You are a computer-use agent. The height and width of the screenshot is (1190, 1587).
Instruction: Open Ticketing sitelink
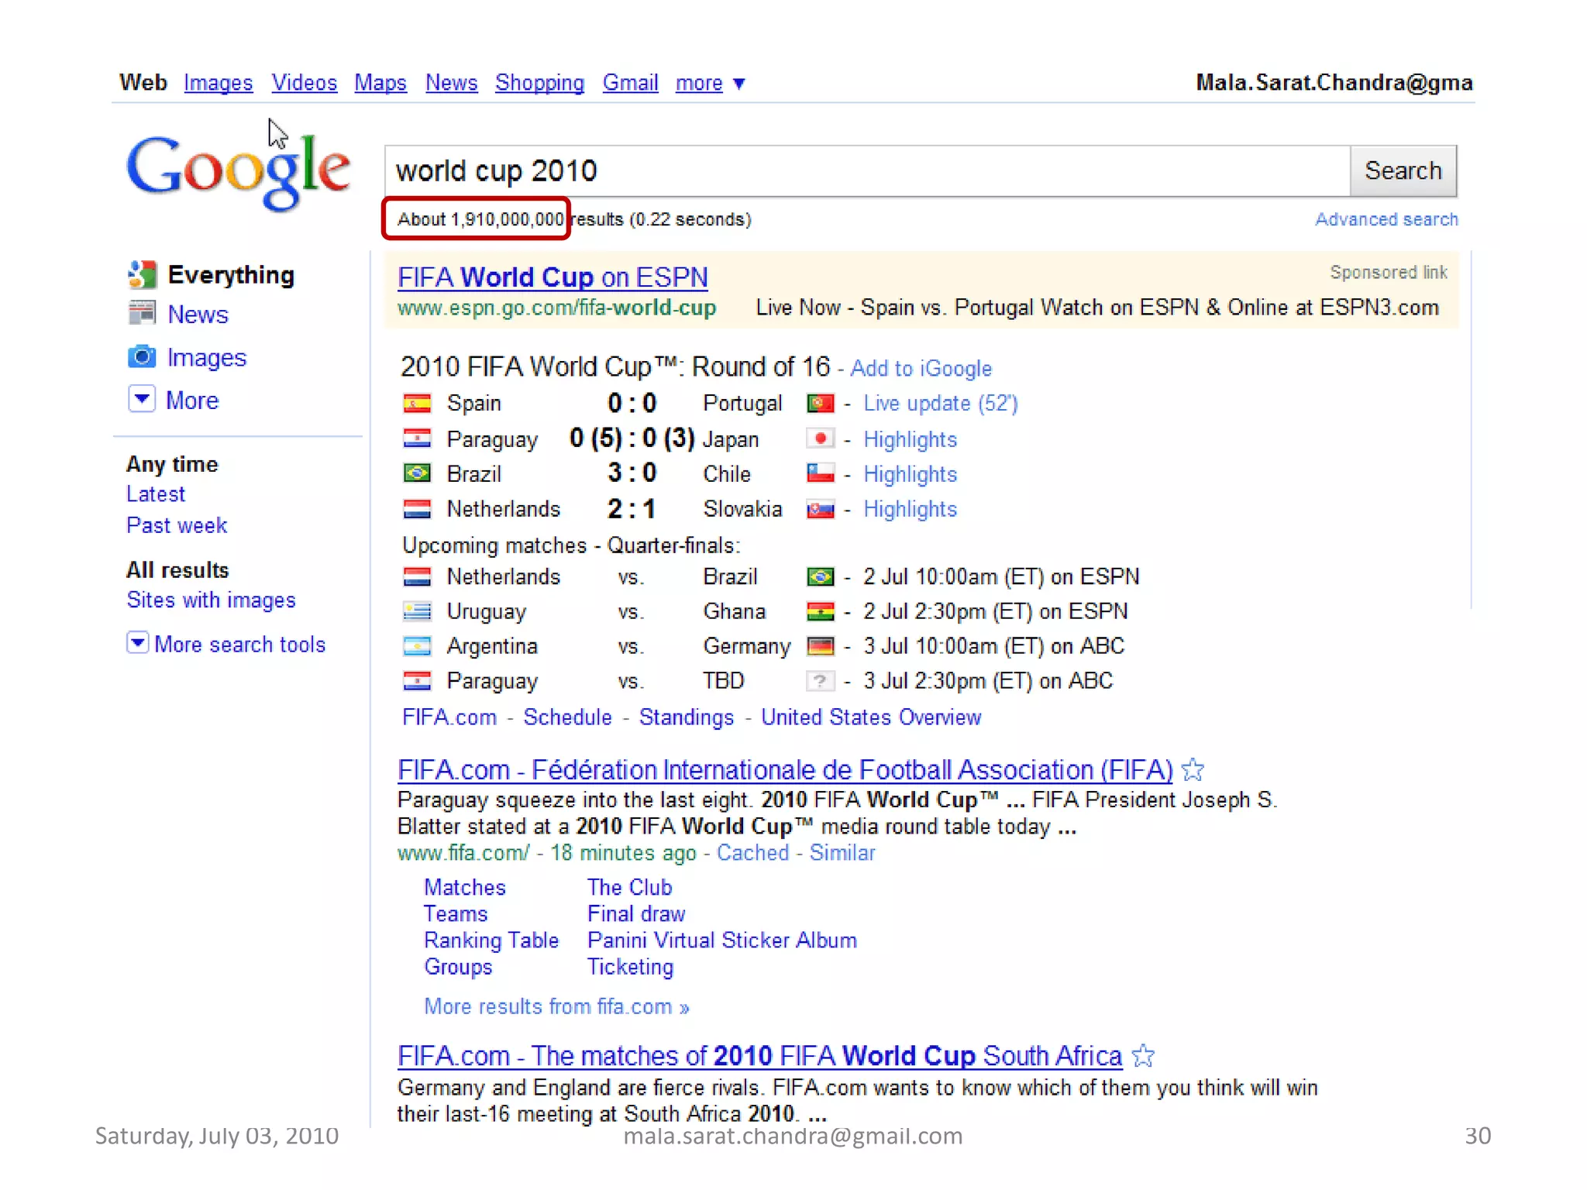[630, 967]
